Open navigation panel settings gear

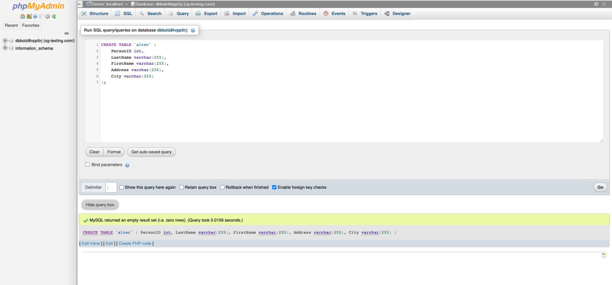pos(48,16)
